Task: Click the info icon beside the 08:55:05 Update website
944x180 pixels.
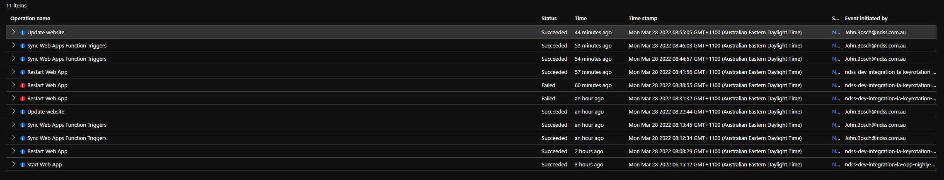Action: [23, 33]
